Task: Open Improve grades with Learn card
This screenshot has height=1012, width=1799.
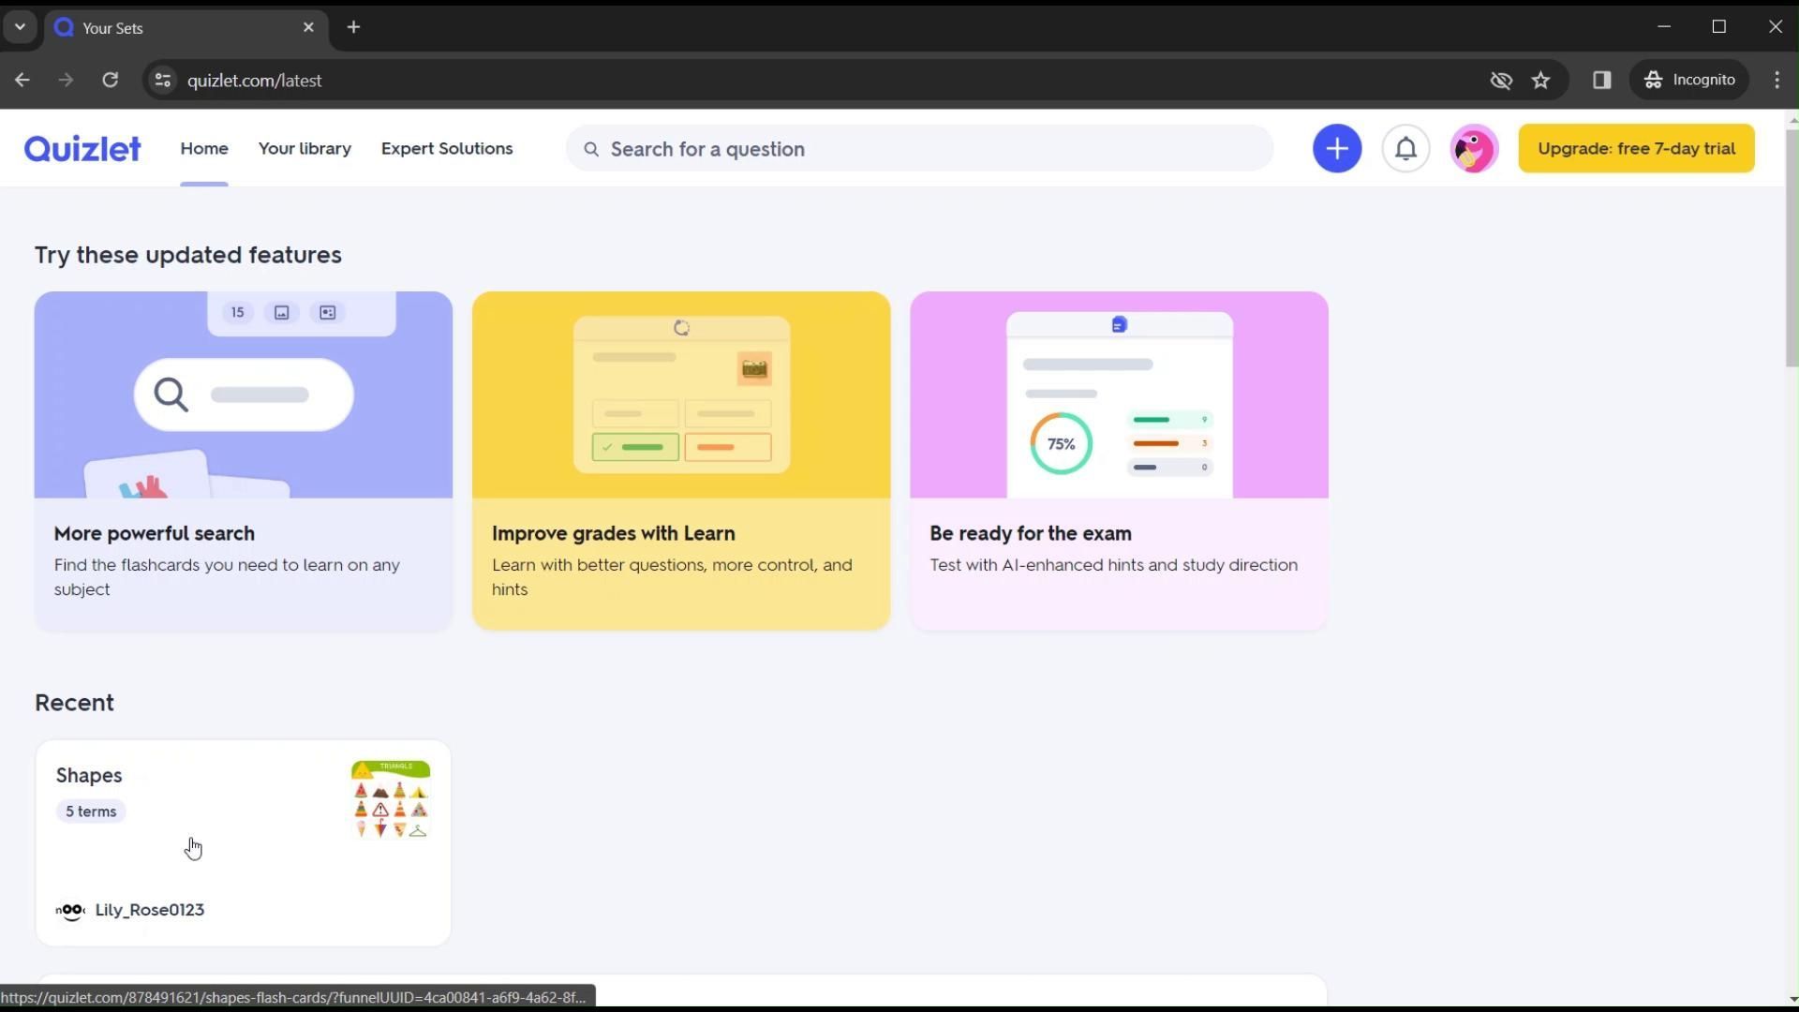Action: click(x=681, y=461)
